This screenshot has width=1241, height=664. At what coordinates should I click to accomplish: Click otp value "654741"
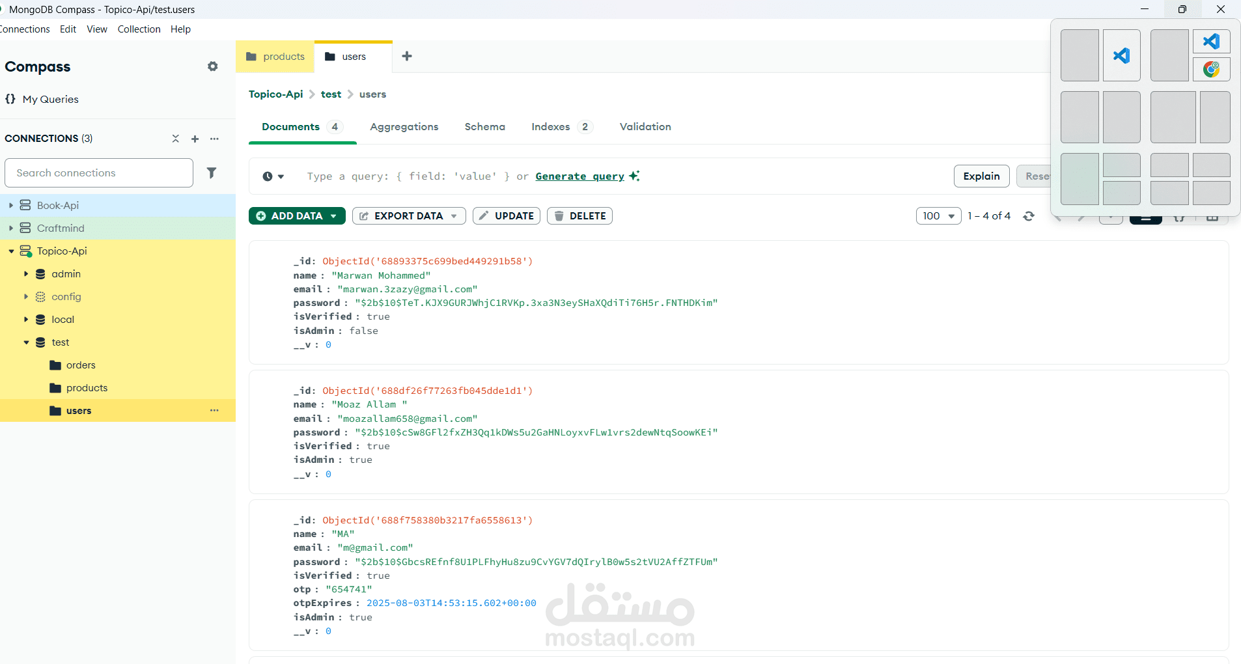point(349,589)
